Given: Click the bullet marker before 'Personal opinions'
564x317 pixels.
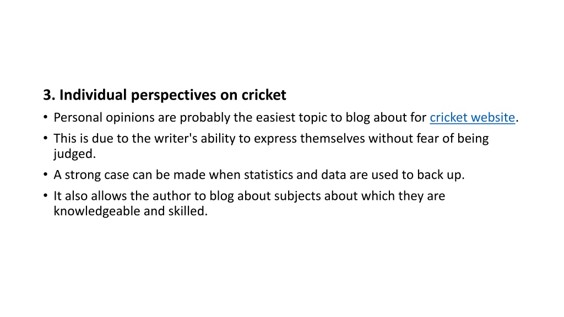Looking at the screenshot, I should (45, 117).
